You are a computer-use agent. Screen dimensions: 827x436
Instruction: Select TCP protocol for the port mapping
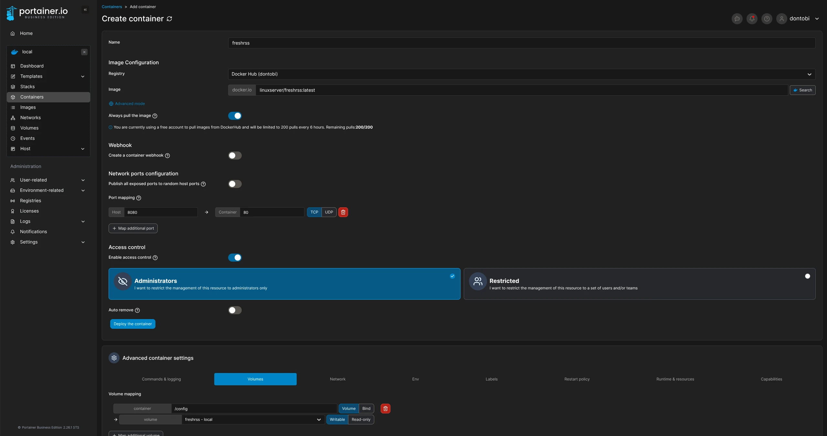314,212
